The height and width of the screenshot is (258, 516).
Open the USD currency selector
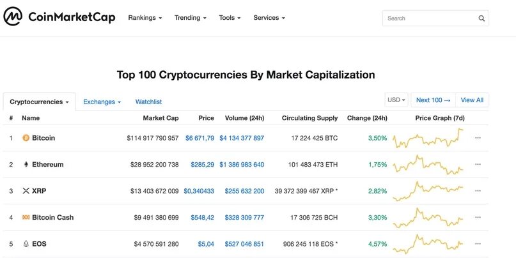[x=396, y=100]
